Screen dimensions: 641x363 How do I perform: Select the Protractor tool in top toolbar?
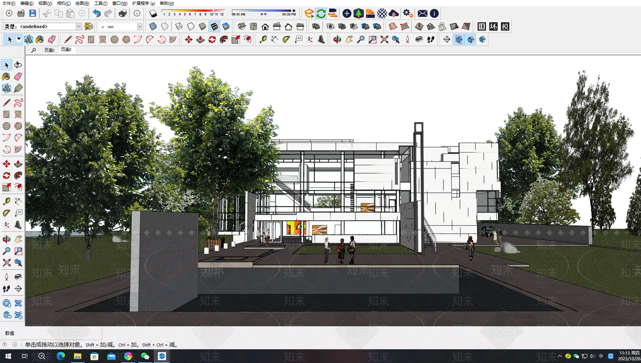pyautogui.click(x=286, y=39)
